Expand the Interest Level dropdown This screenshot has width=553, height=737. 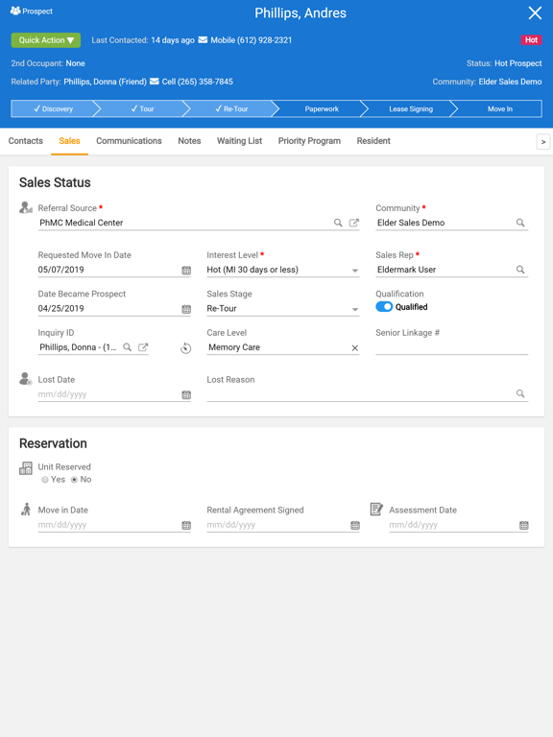point(355,271)
